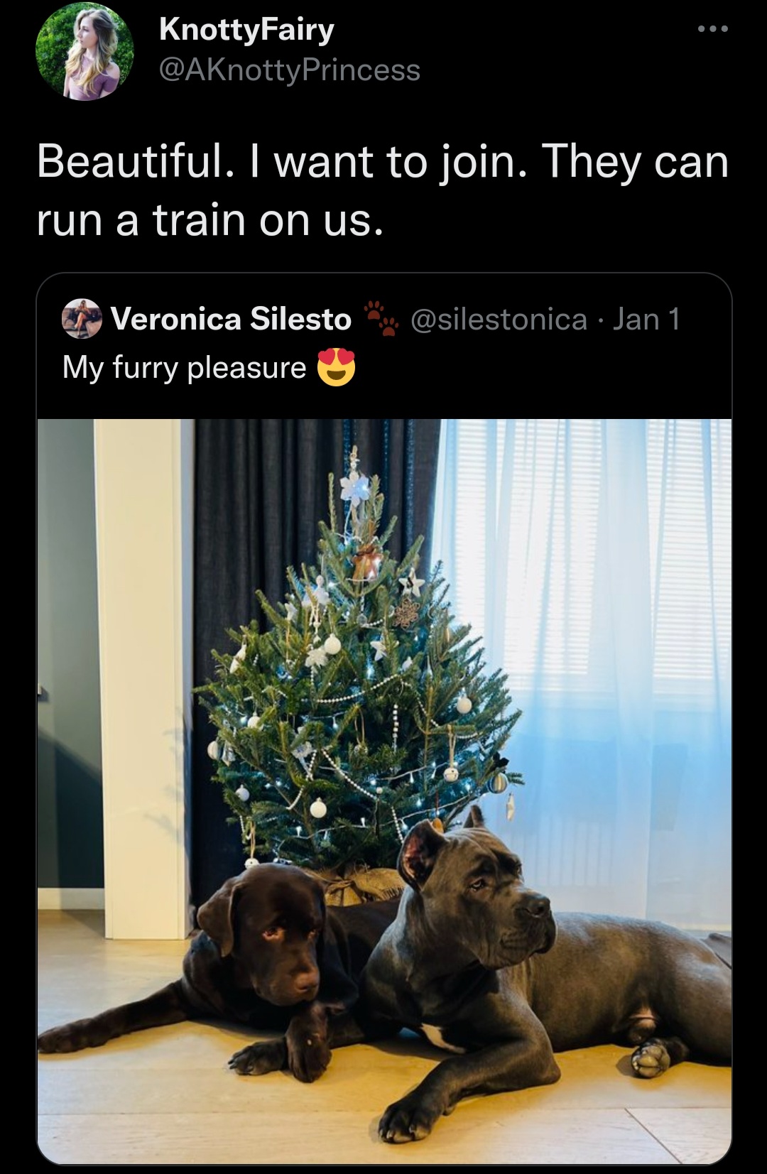The image size is (767, 1174).
Task: Open the @silestonica handle link
Action: [x=499, y=319]
